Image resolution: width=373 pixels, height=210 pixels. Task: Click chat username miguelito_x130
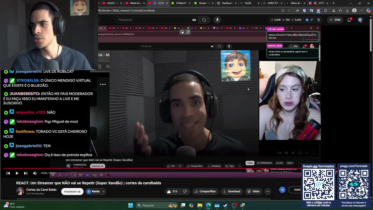click(x=31, y=112)
